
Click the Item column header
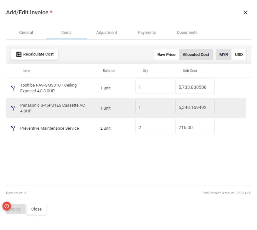point(26,71)
